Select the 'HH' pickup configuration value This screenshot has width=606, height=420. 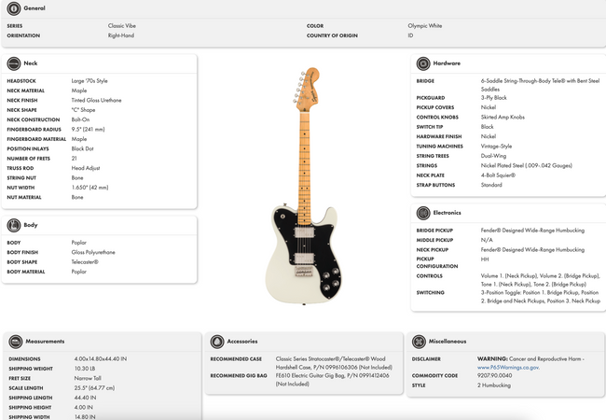(485, 259)
